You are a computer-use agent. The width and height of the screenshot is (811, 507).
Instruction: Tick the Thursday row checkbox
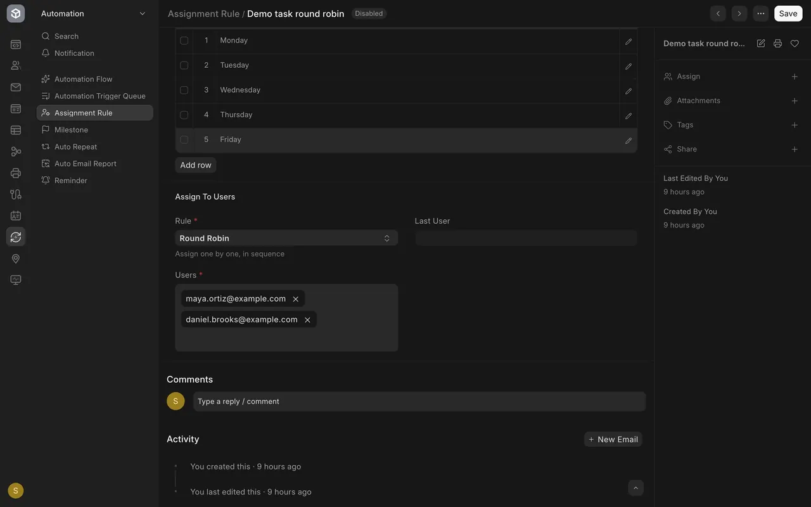pos(184,115)
